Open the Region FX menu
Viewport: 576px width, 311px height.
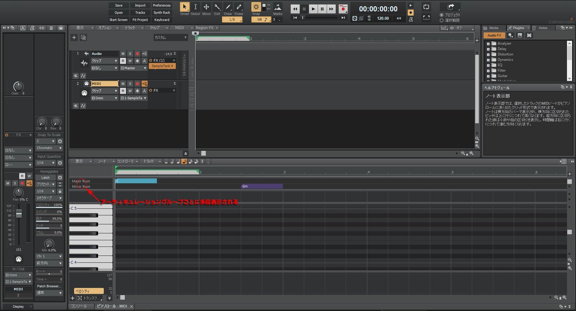[x=206, y=28]
